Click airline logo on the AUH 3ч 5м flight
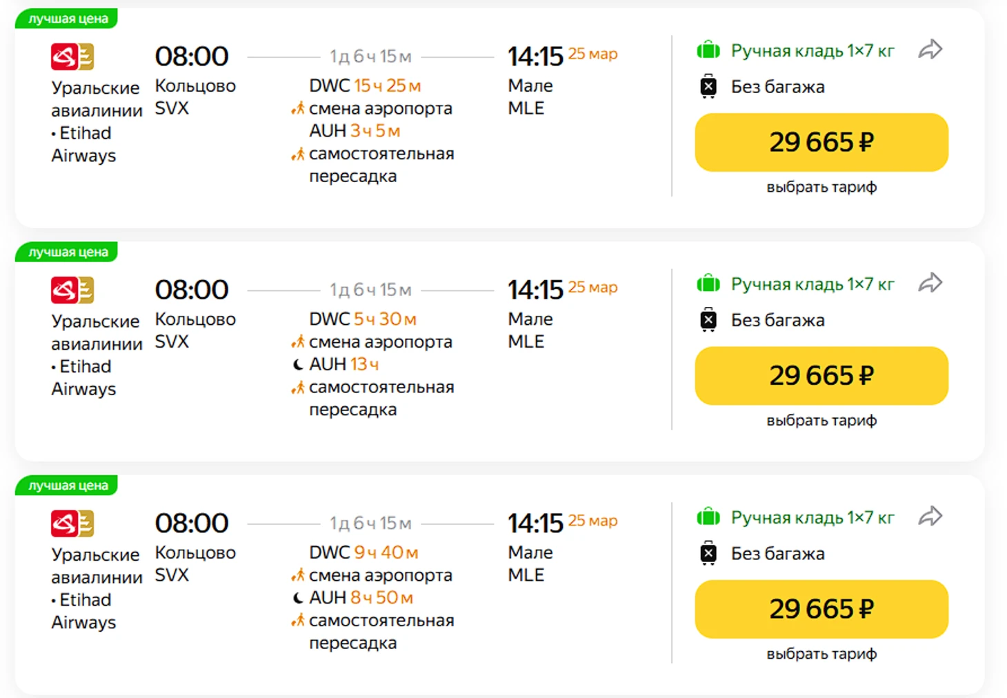Viewport: 1007px width, 698px height. [x=72, y=57]
